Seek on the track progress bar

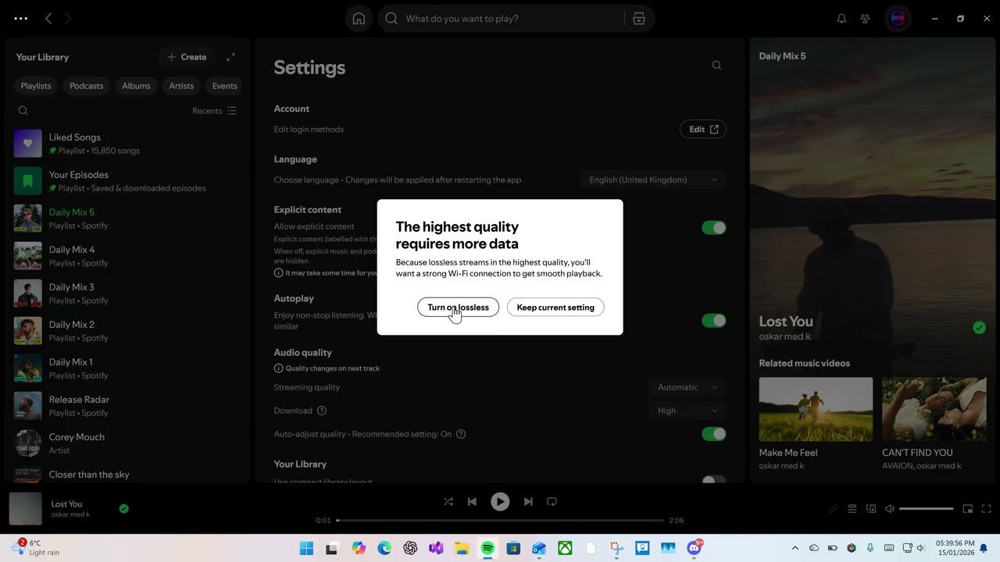[500, 520]
